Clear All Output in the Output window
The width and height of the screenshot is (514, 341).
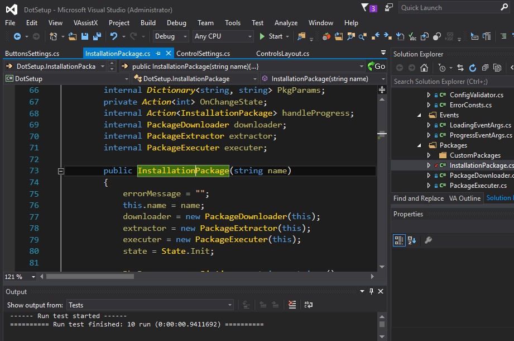coord(292,305)
